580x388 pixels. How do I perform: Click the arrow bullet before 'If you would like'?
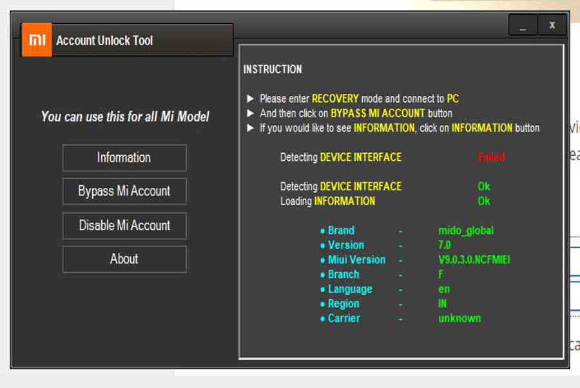[x=251, y=128]
